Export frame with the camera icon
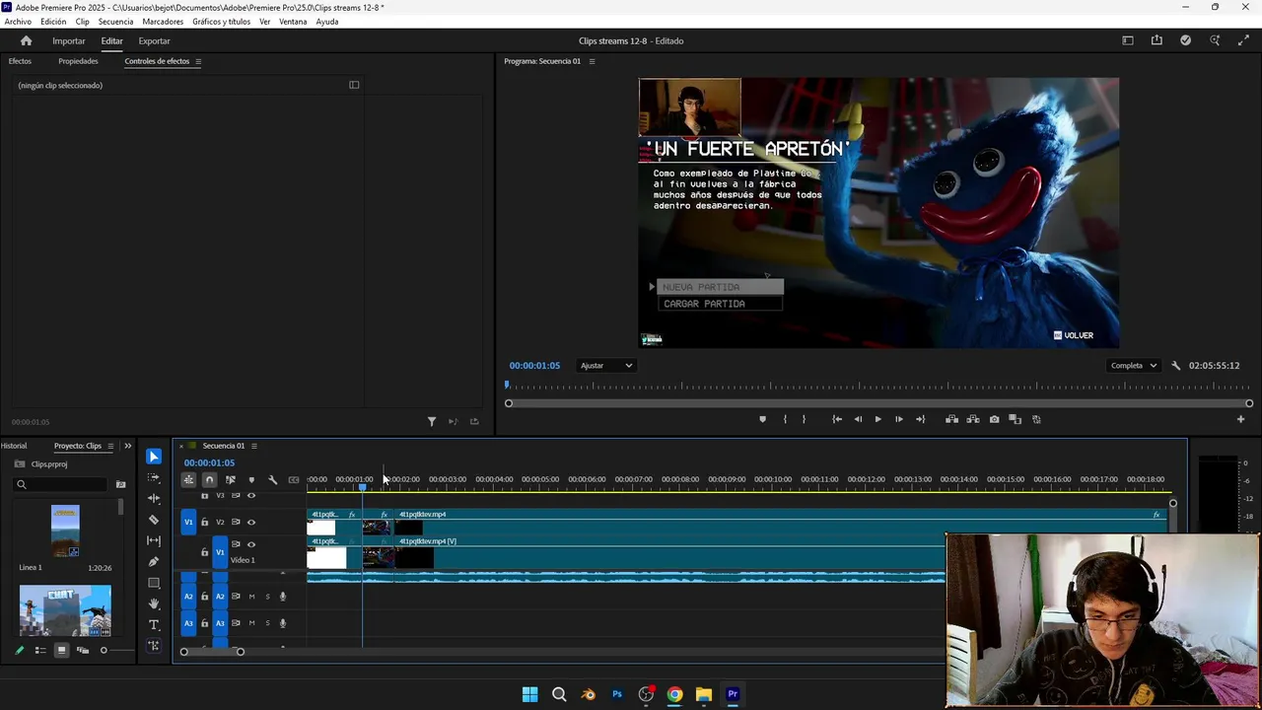This screenshot has width=1262, height=710. point(994,419)
